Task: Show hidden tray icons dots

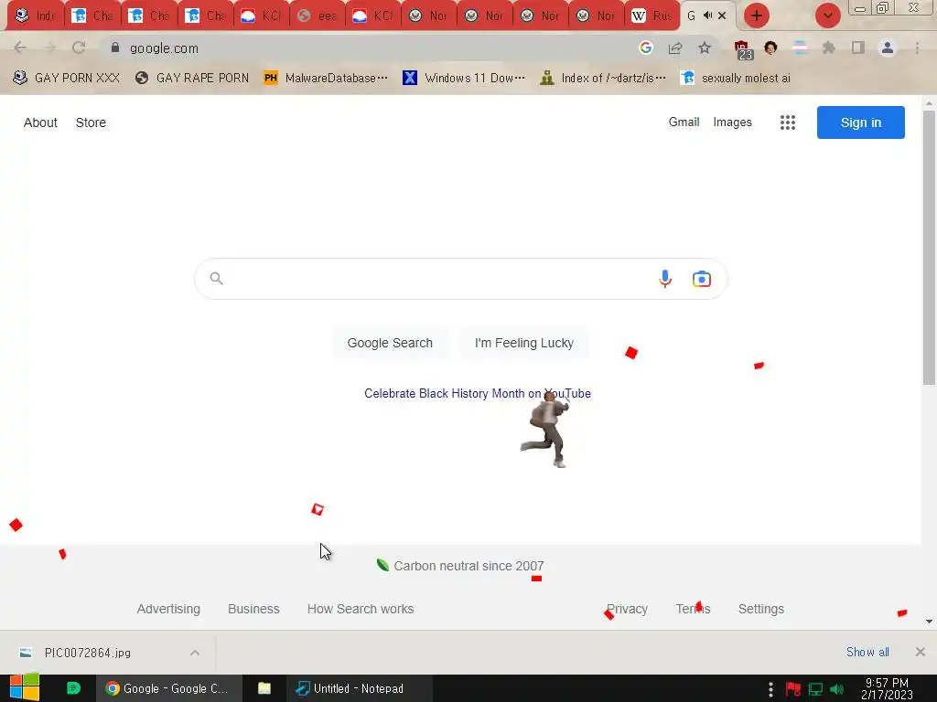Action: click(x=770, y=689)
